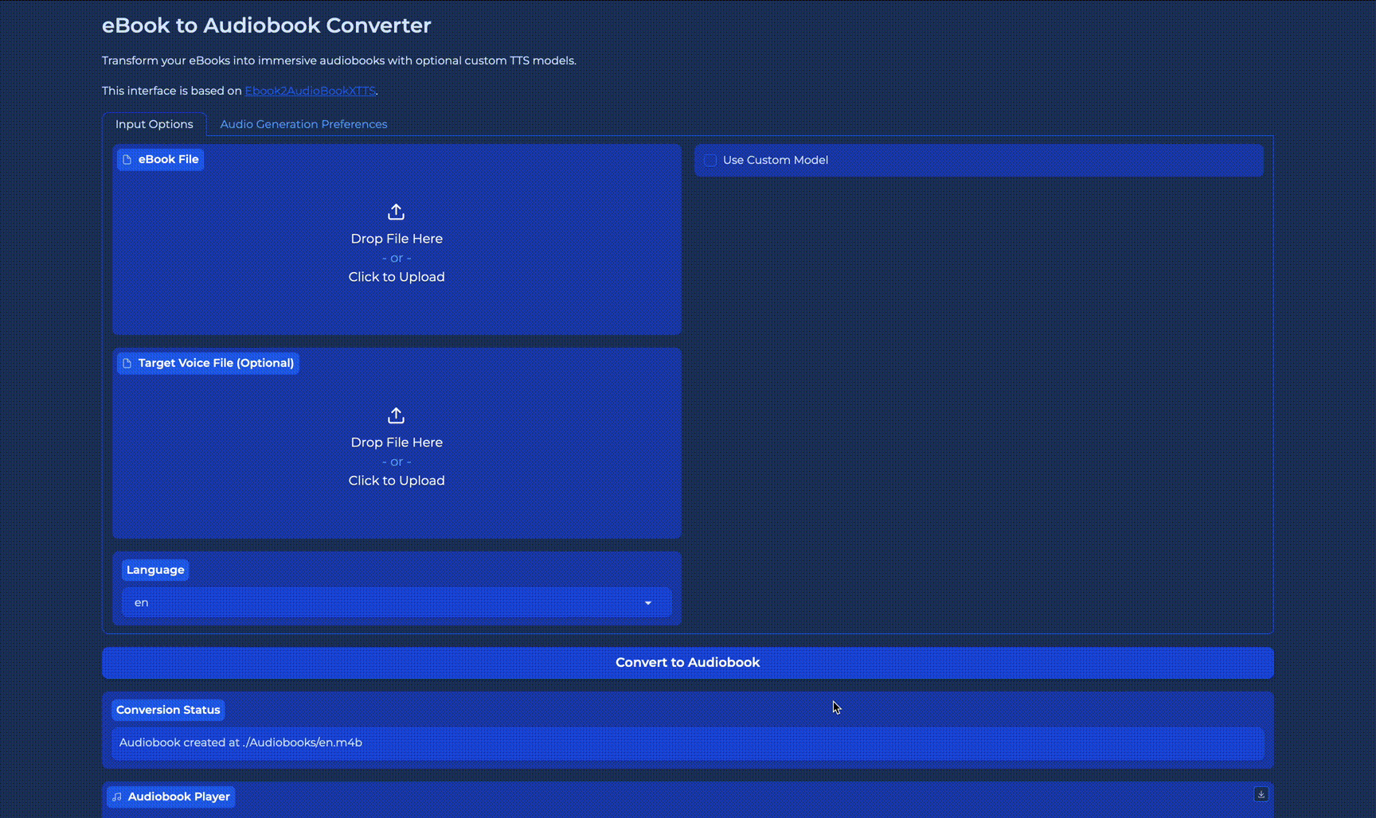The height and width of the screenshot is (818, 1376).
Task: Open the Language field showing "en"
Action: click(382, 603)
